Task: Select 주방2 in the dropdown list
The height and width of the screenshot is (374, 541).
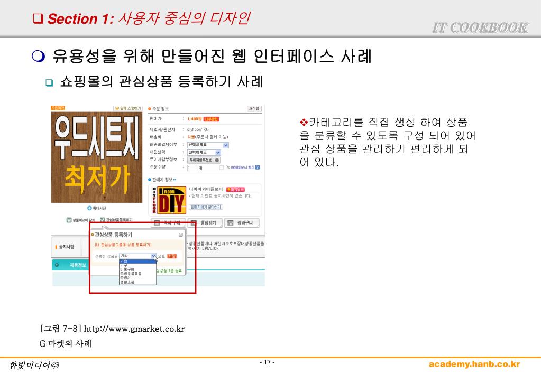Action: [137, 277]
